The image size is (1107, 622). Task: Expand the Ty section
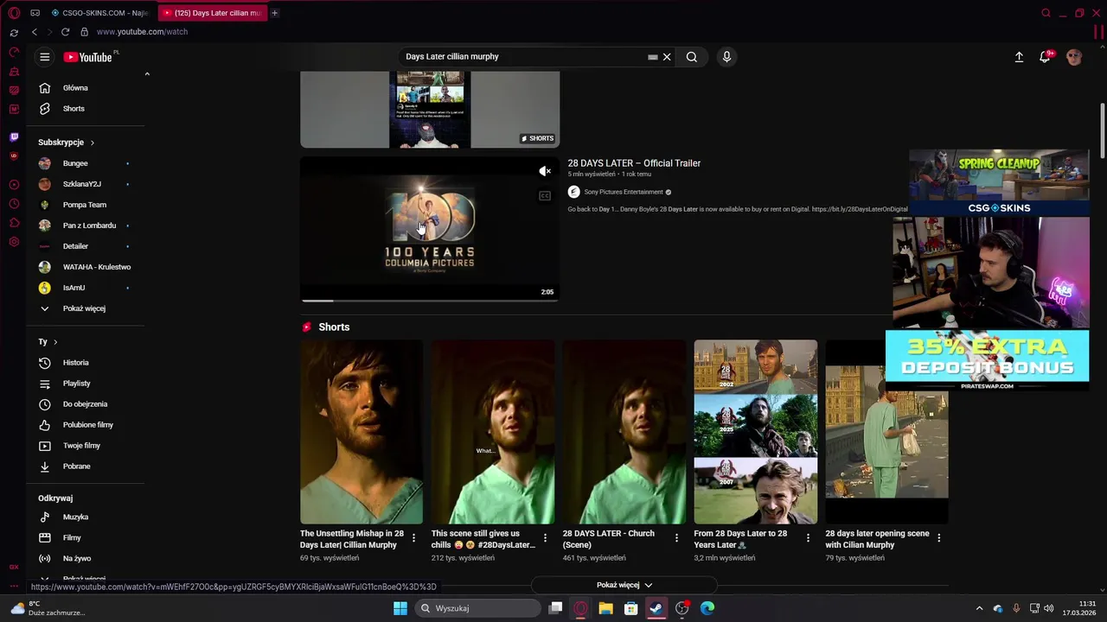pyautogui.click(x=48, y=342)
